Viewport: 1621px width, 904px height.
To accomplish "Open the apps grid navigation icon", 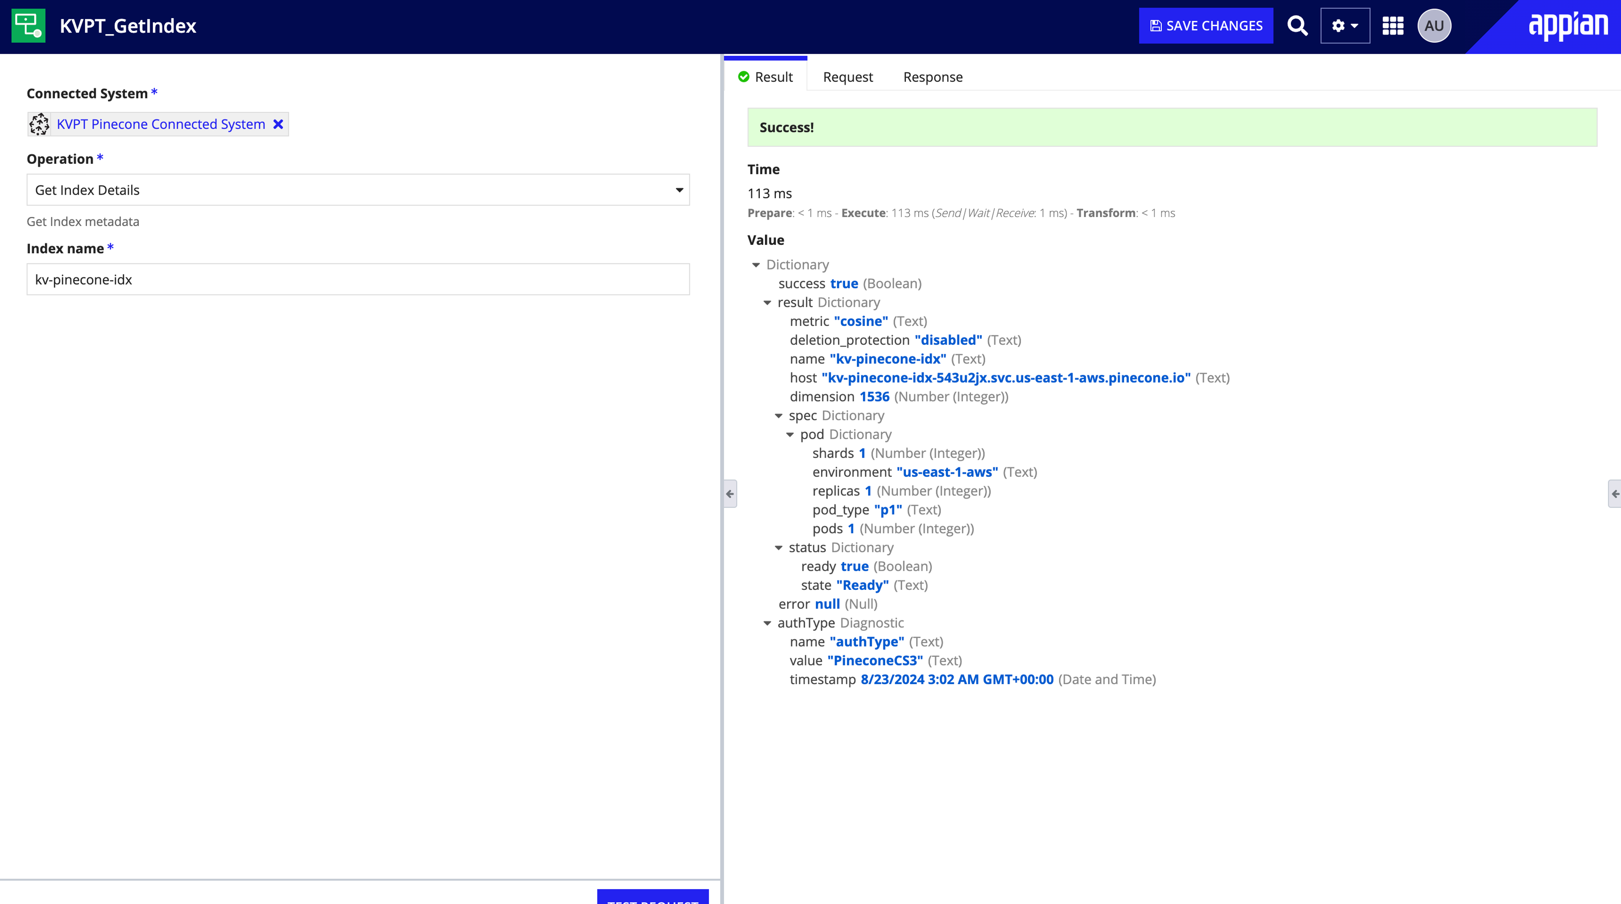I will [1393, 26].
